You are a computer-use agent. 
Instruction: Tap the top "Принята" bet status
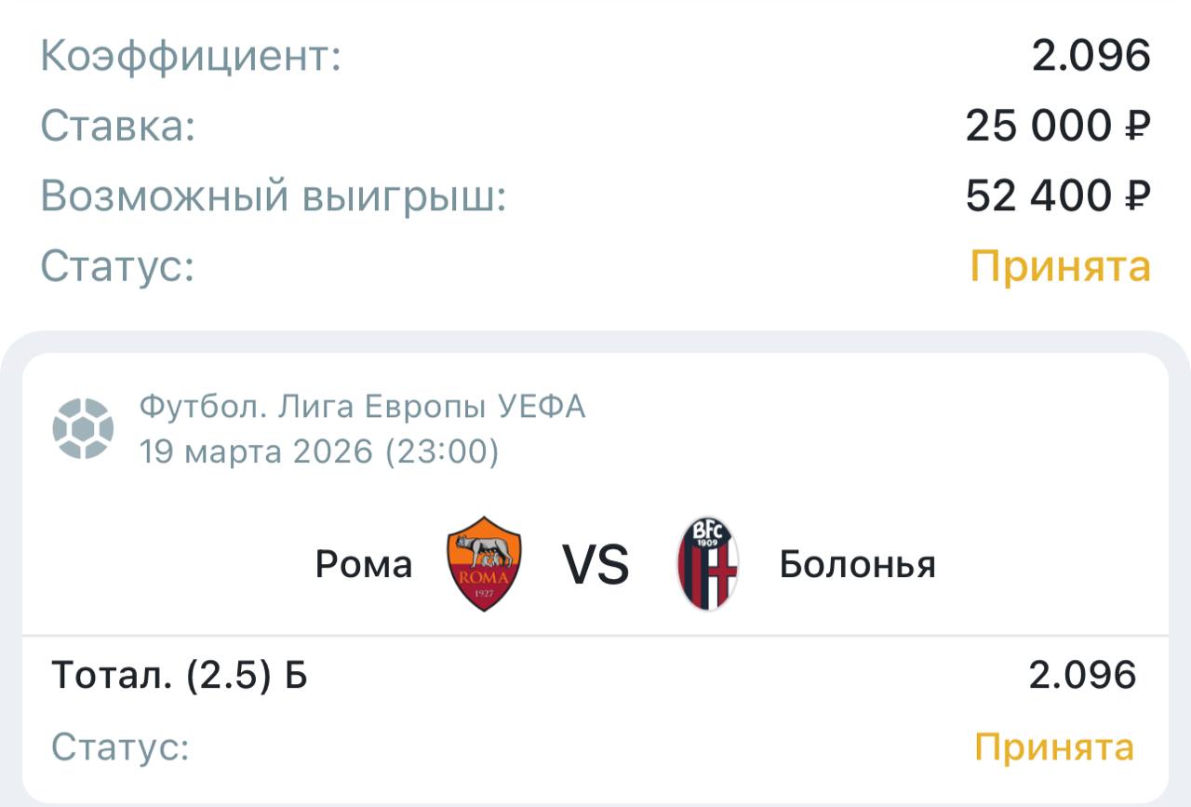click(x=1060, y=267)
